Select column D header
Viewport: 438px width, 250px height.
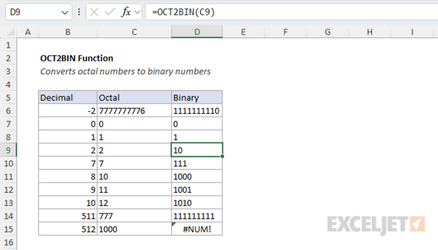click(x=197, y=32)
